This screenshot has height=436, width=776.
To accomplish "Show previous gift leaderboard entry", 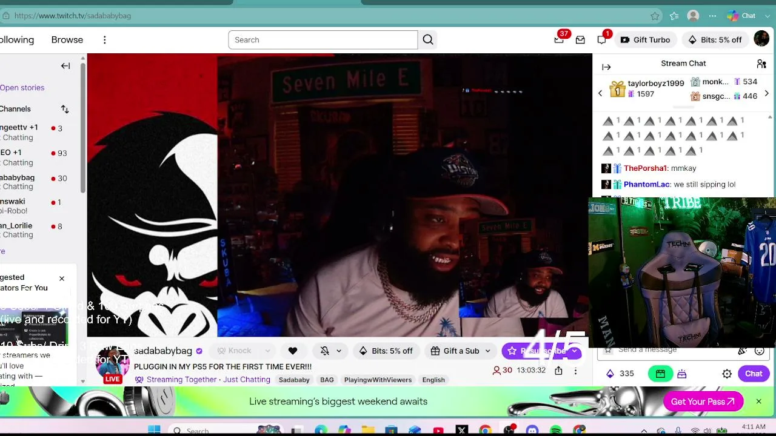I will [x=600, y=93].
